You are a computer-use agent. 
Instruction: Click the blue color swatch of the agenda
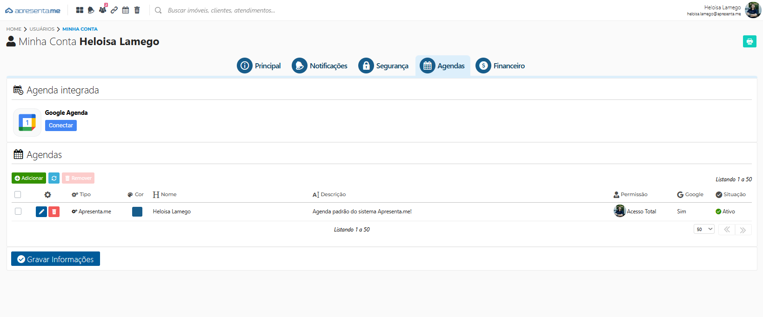coord(137,212)
